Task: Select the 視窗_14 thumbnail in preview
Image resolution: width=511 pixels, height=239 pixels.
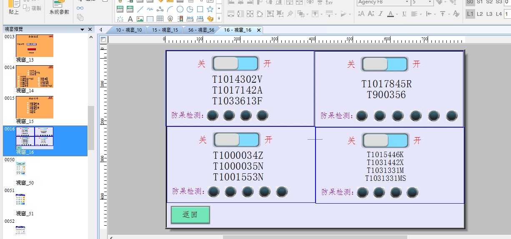Action: (x=35, y=76)
